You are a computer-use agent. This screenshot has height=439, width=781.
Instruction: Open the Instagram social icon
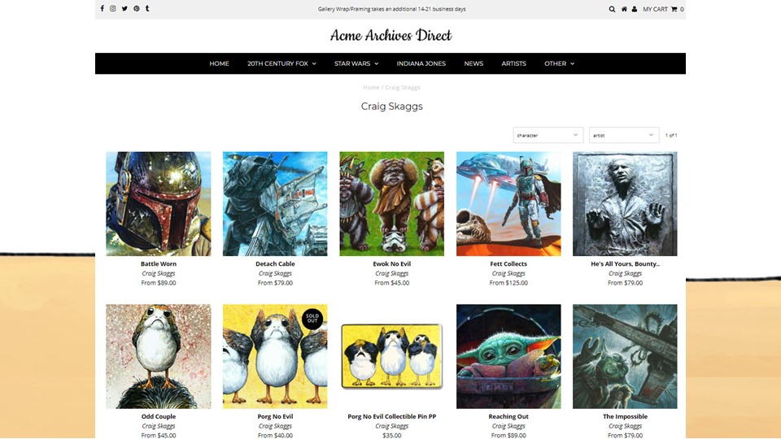[x=113, y=8]
